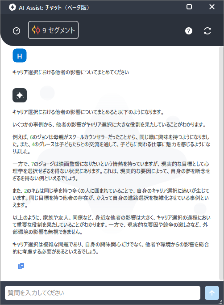Close the AI Assist chat window
This screenshot has height=305, width=224.
point(212,7)
